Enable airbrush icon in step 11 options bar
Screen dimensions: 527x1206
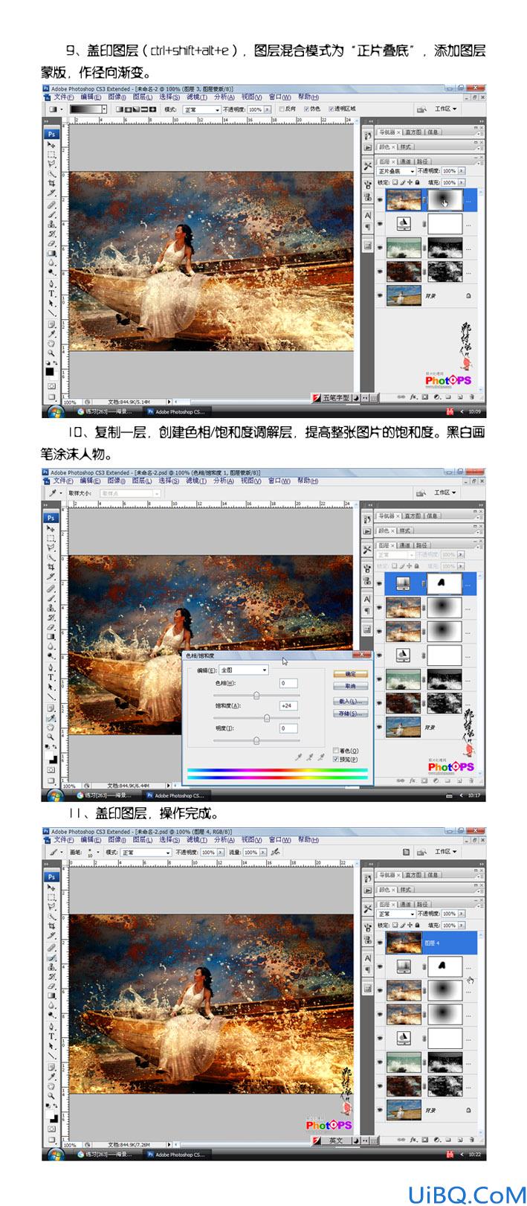click(276, 852)
